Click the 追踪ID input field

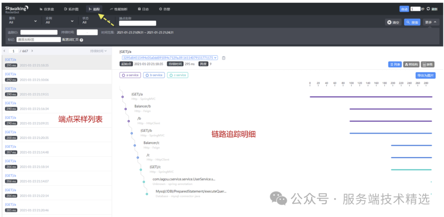[39, 32]
